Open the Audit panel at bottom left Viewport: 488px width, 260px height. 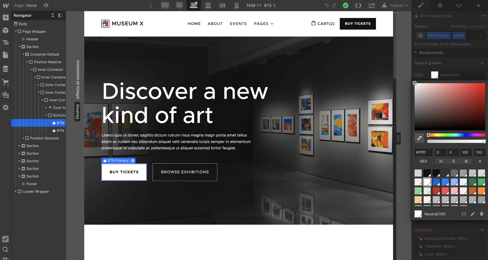(6, 239)
